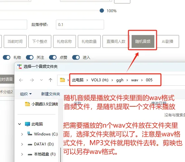Click VOL3 (H:) in the address path
The width and height of the screenshot is (185, 162).
click(100, 80)
